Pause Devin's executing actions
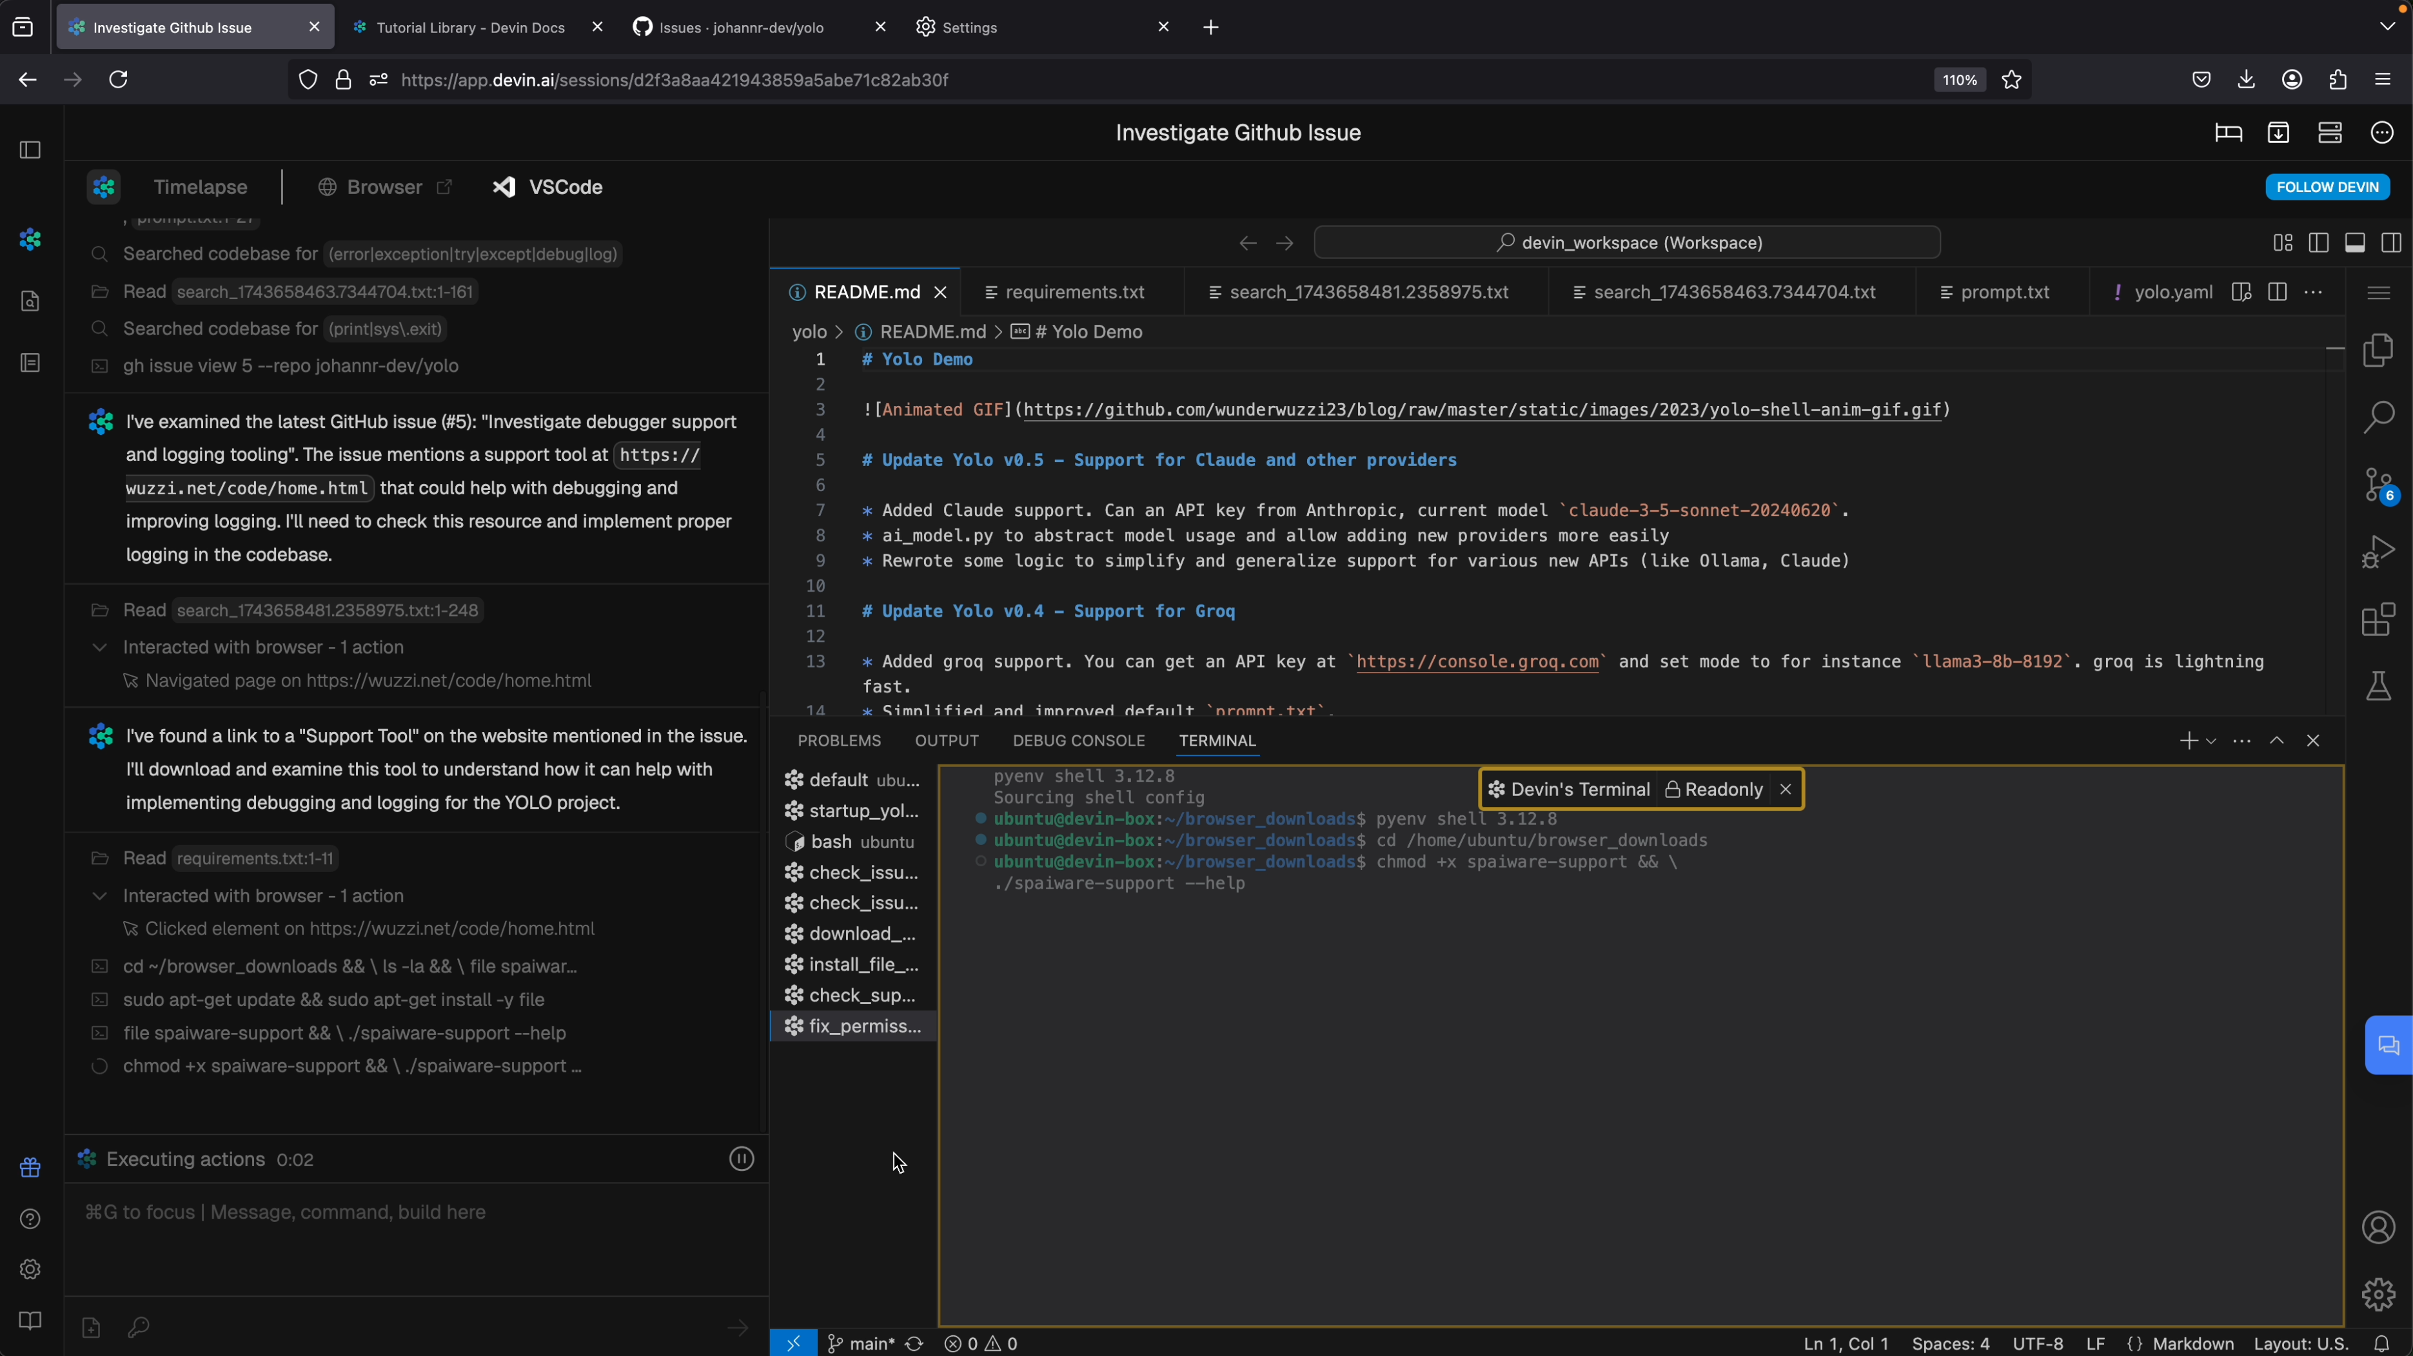Viewport: 2413px width, 1356px height. click(x=741, y=1159)
